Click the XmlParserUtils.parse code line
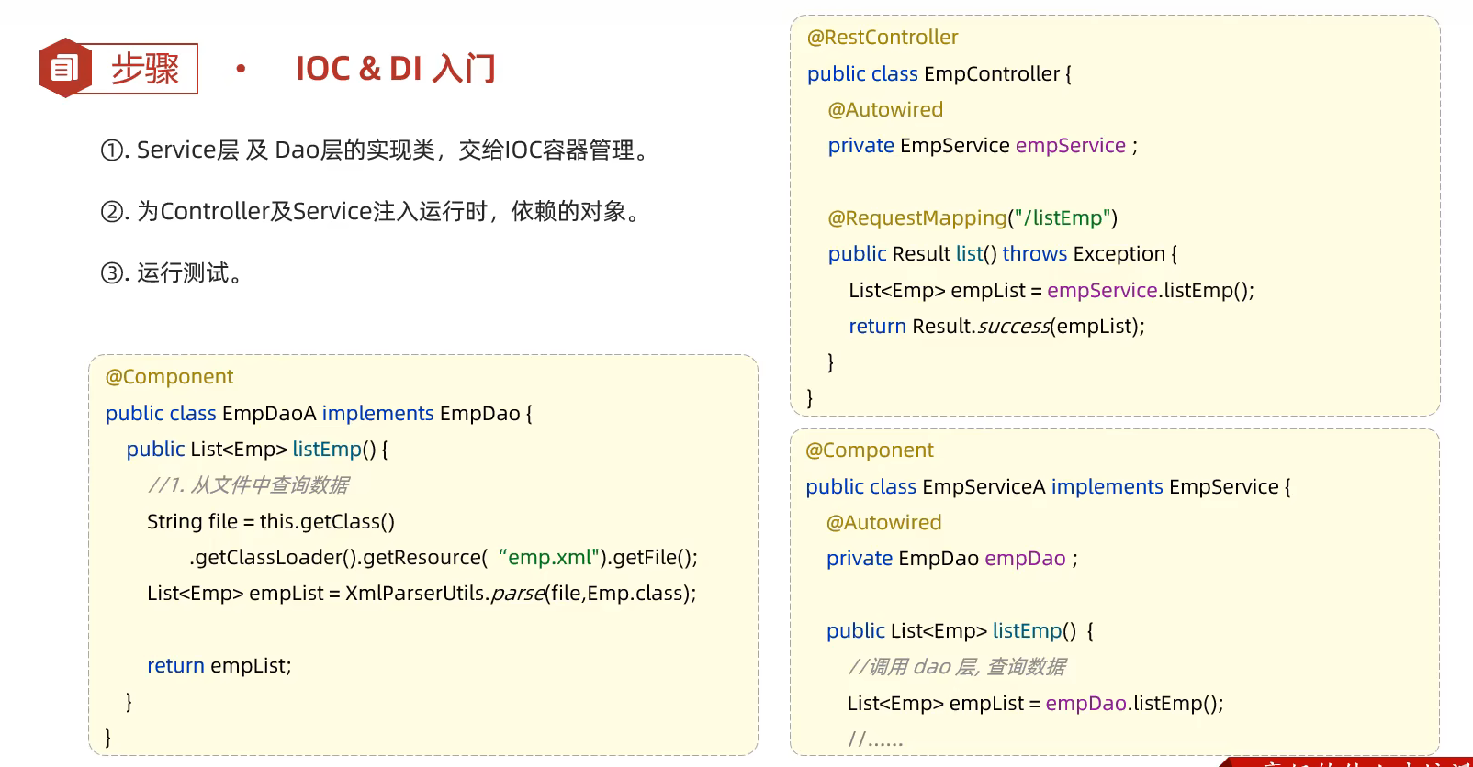Viewport: 1473px width, 767px height. pos(422,594)
